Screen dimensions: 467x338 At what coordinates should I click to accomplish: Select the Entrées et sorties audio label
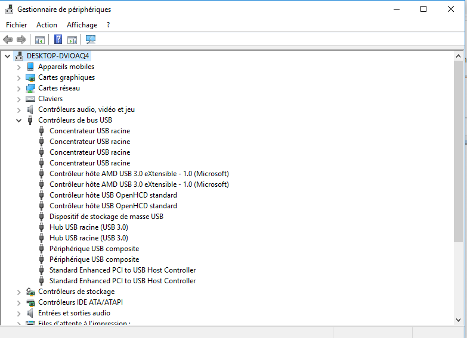(74, 313)
